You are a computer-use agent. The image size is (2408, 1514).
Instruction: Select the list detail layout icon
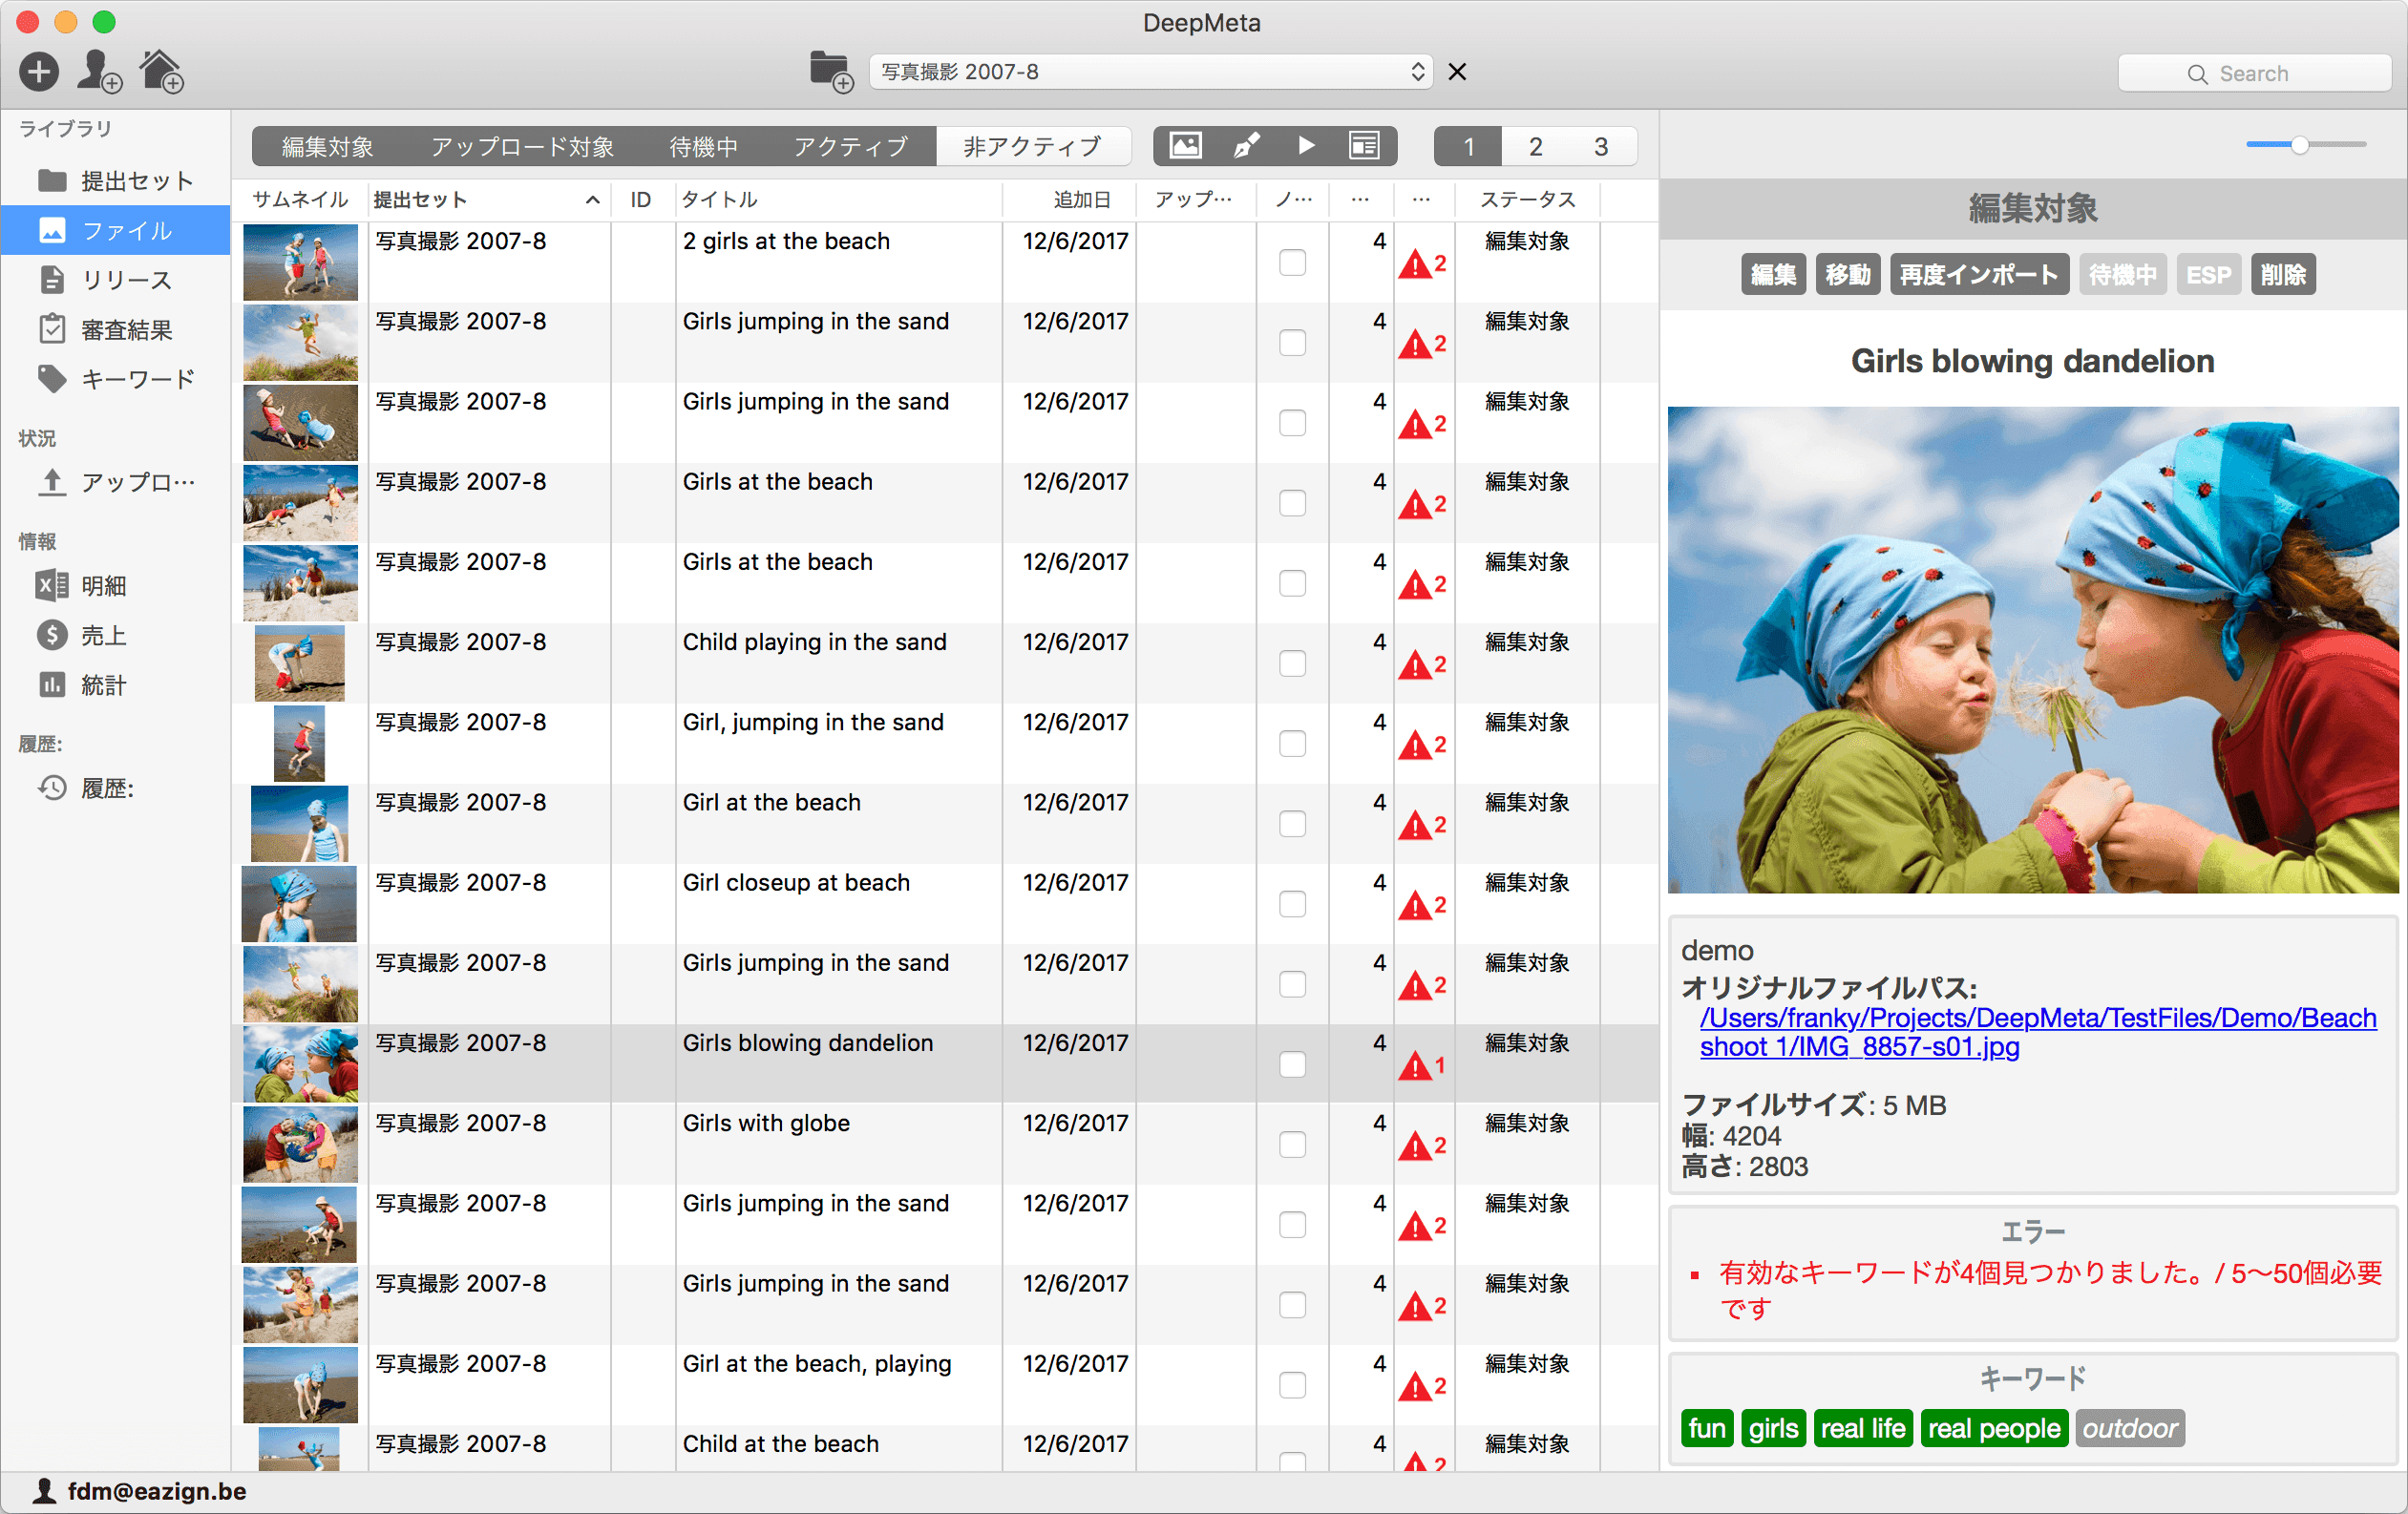coord(1365,146)
